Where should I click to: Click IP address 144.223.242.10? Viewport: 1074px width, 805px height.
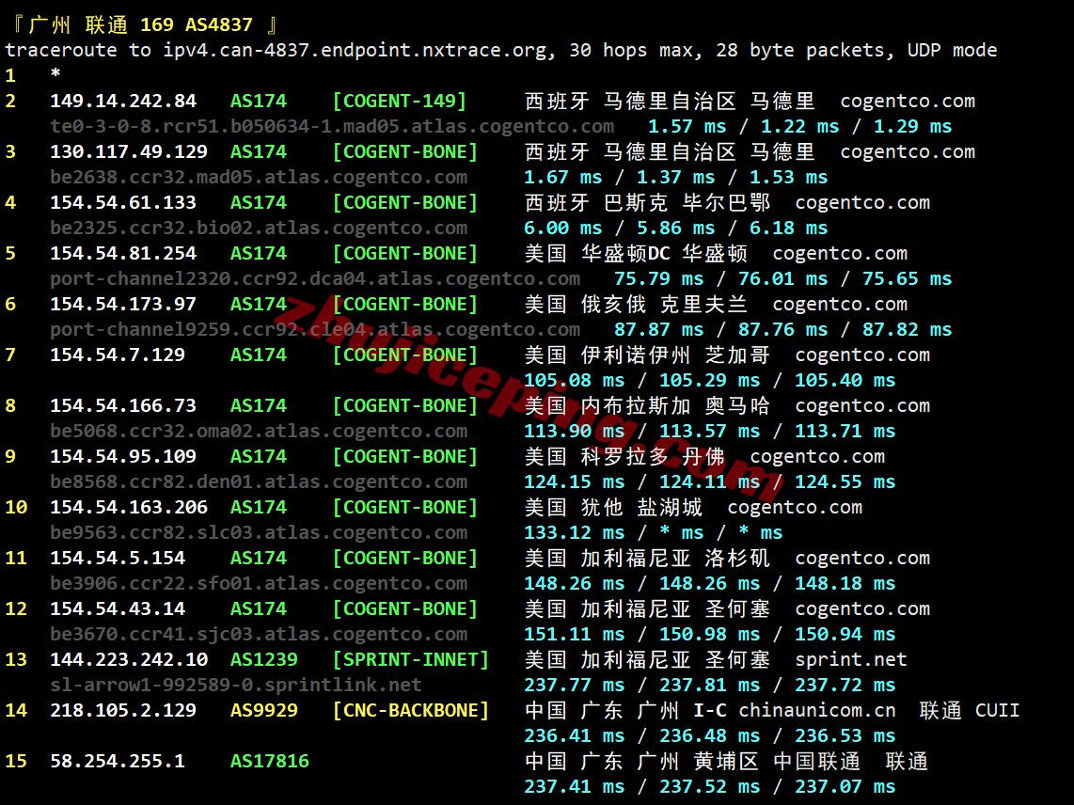[129, 659]
